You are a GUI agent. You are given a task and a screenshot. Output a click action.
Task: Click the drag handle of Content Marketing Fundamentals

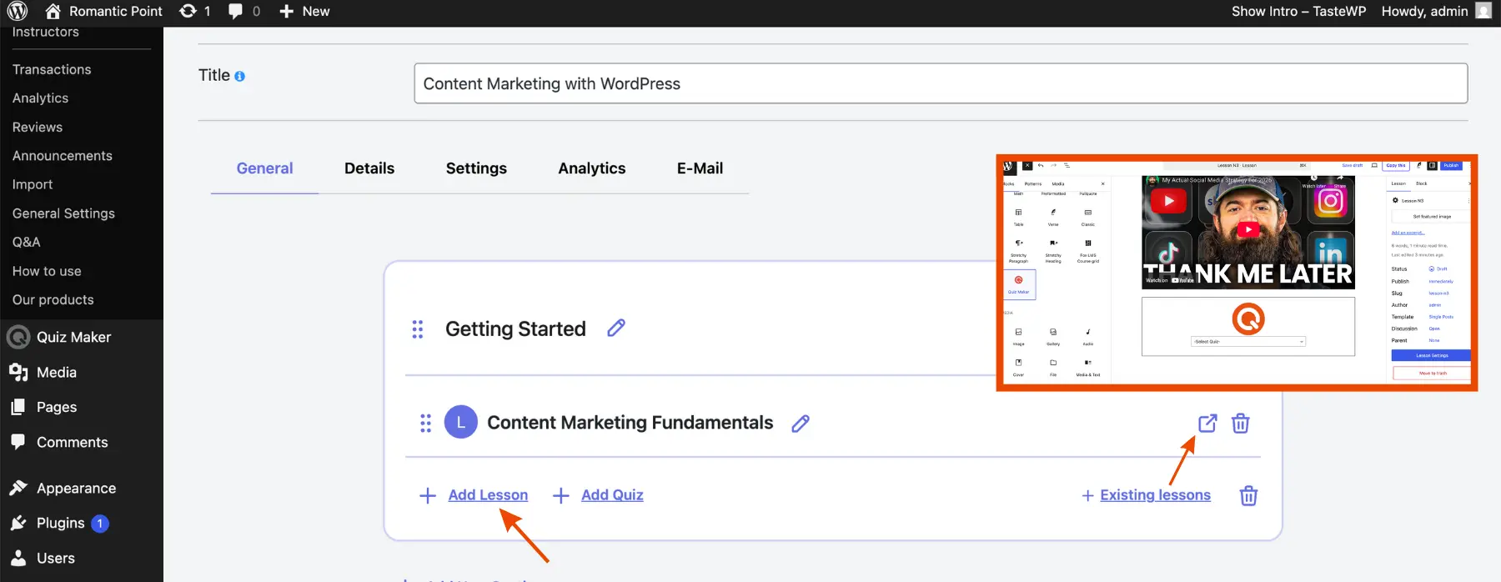click(x=426, y=424)
